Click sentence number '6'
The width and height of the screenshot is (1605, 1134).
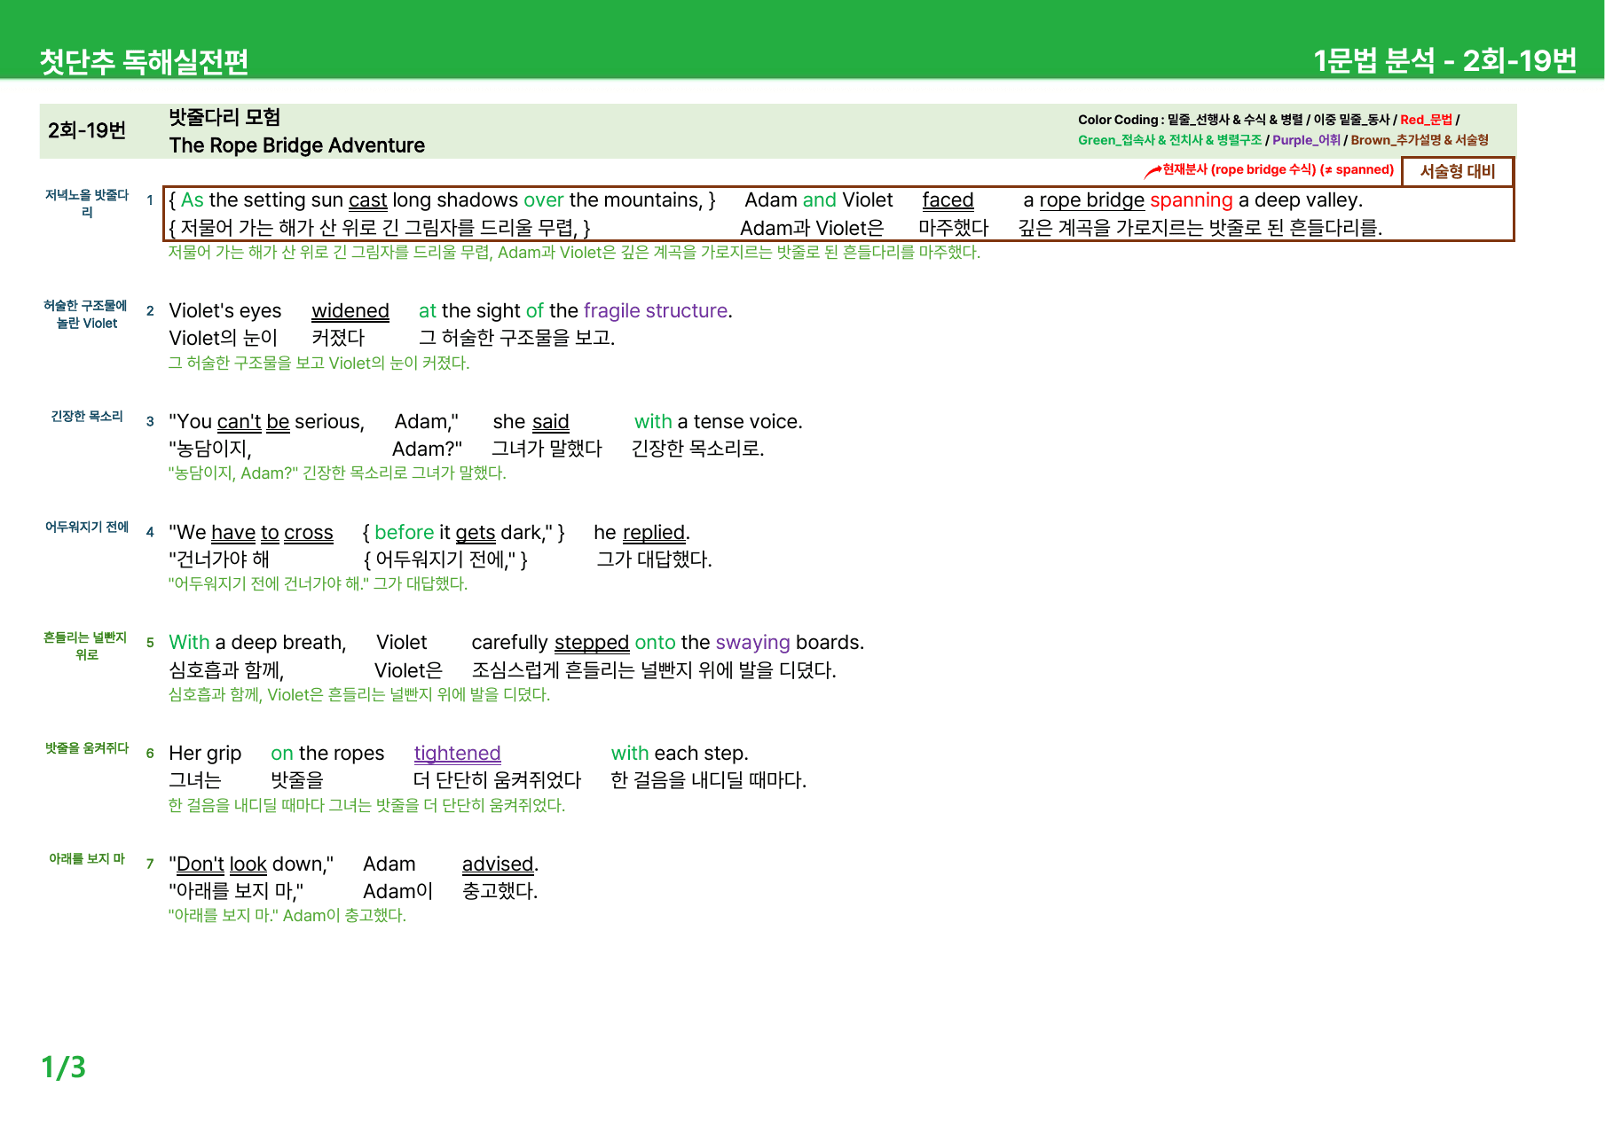pyautogui.click(x=150, y=754)
